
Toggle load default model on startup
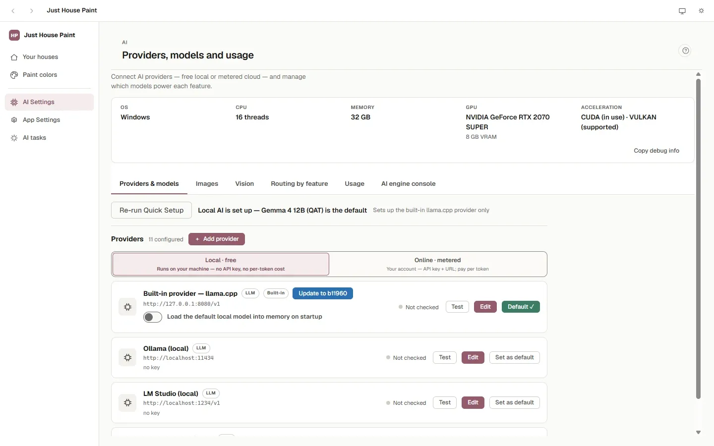153,317
